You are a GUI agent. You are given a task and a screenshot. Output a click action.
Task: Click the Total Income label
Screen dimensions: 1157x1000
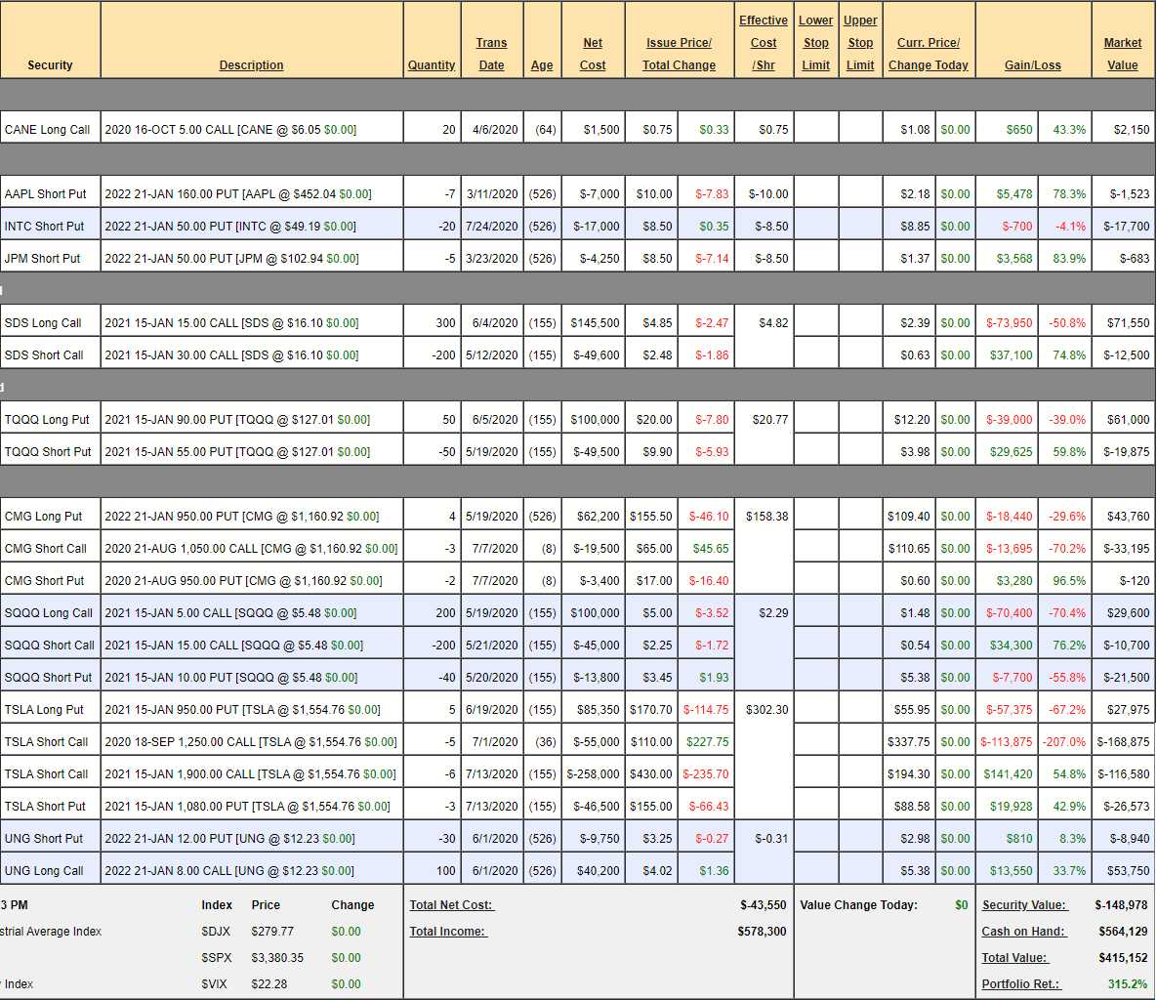(x=447, y=932)
